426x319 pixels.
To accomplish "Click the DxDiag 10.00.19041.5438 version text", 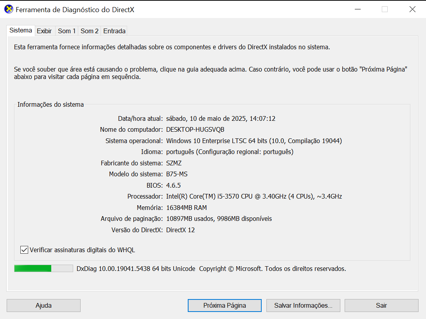I will (x=136, y=269).
